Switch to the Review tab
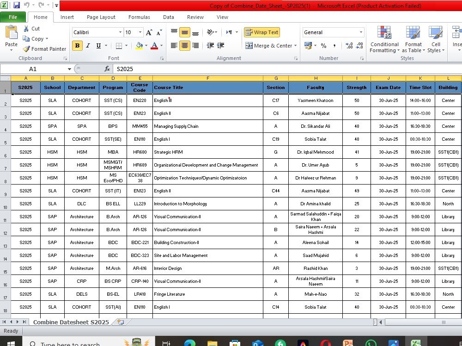462x346 pixels. 195,17
